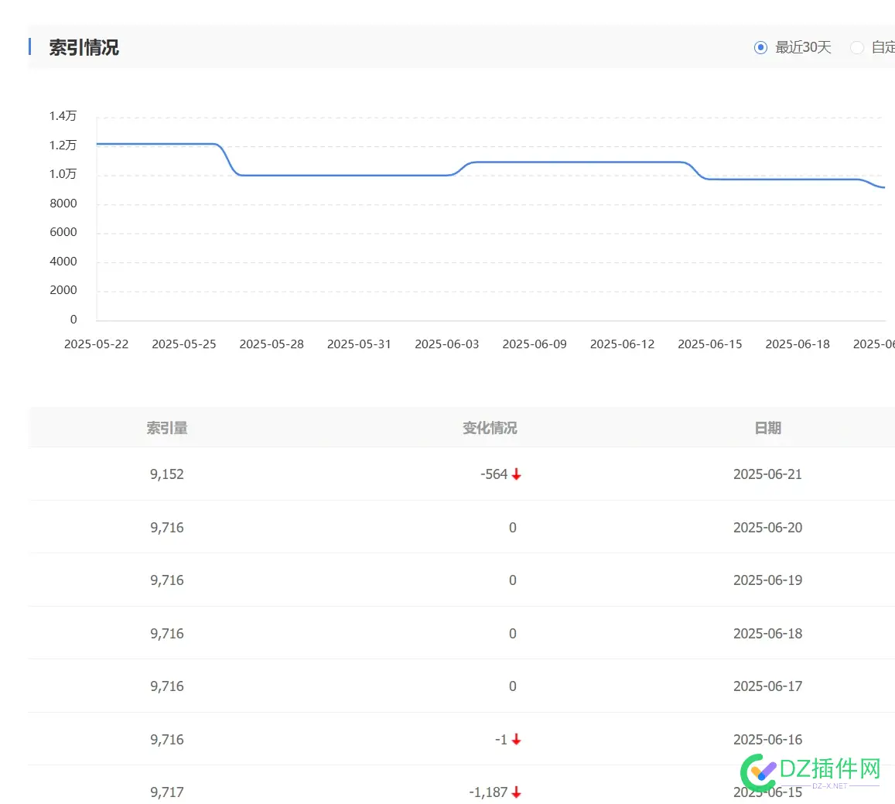Click the 1.2万 y-axis label
The height and width of the screenshot is (804, 895).
tap(63, 145)
